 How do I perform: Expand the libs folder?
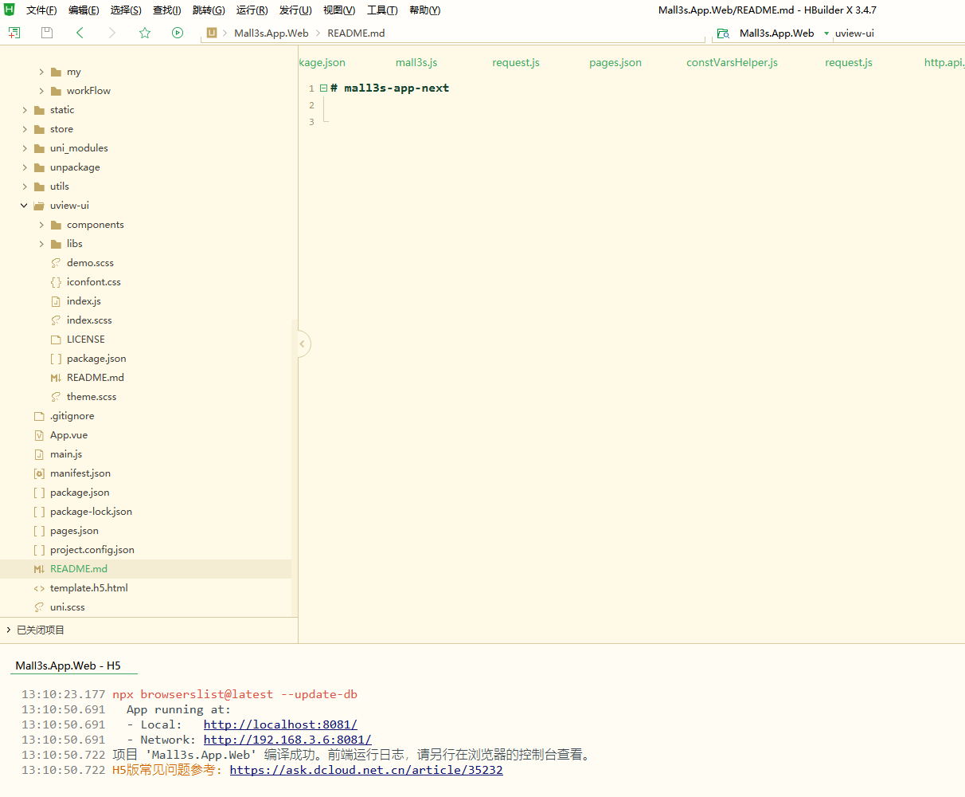41,244
